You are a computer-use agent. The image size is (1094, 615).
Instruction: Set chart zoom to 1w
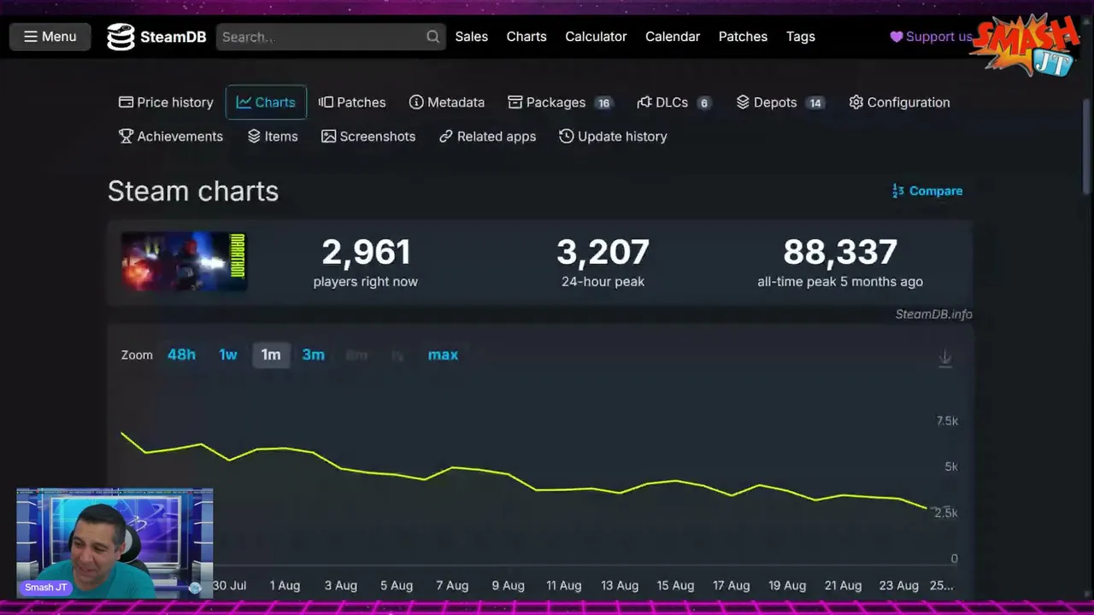pyautogui.click(x=228, y=354)
